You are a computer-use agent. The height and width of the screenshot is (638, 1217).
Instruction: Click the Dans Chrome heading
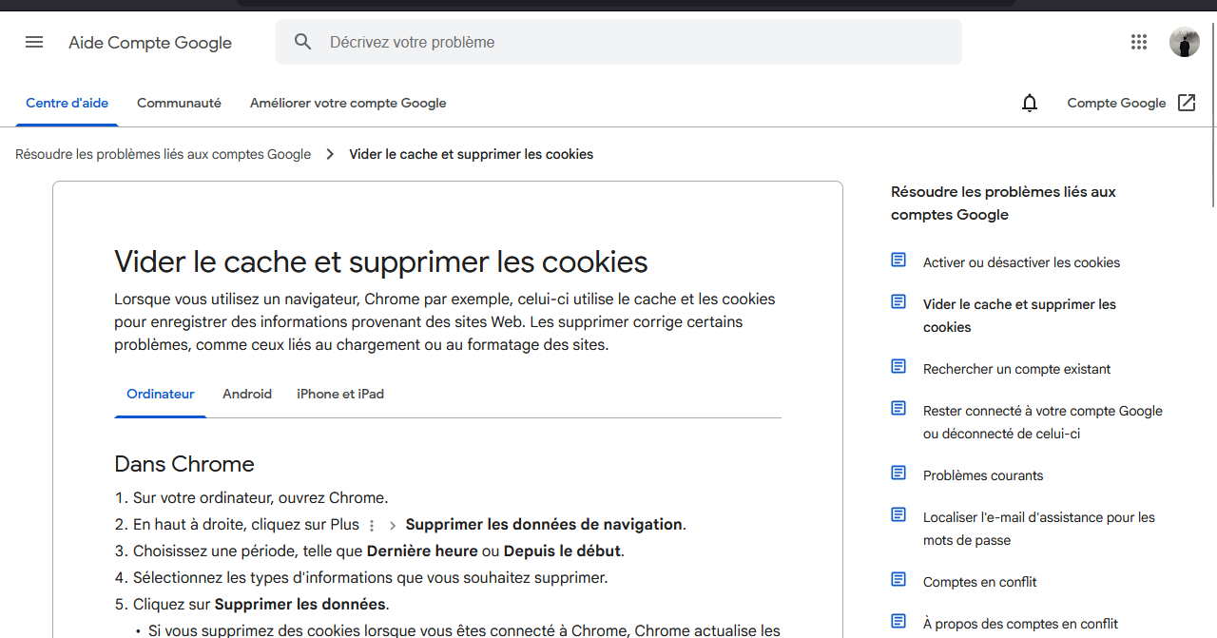184,464
